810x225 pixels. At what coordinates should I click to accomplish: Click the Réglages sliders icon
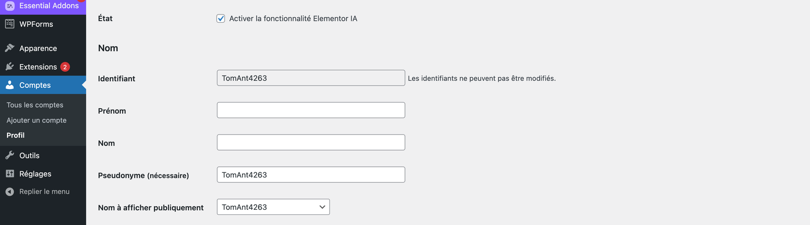point(10,173)
